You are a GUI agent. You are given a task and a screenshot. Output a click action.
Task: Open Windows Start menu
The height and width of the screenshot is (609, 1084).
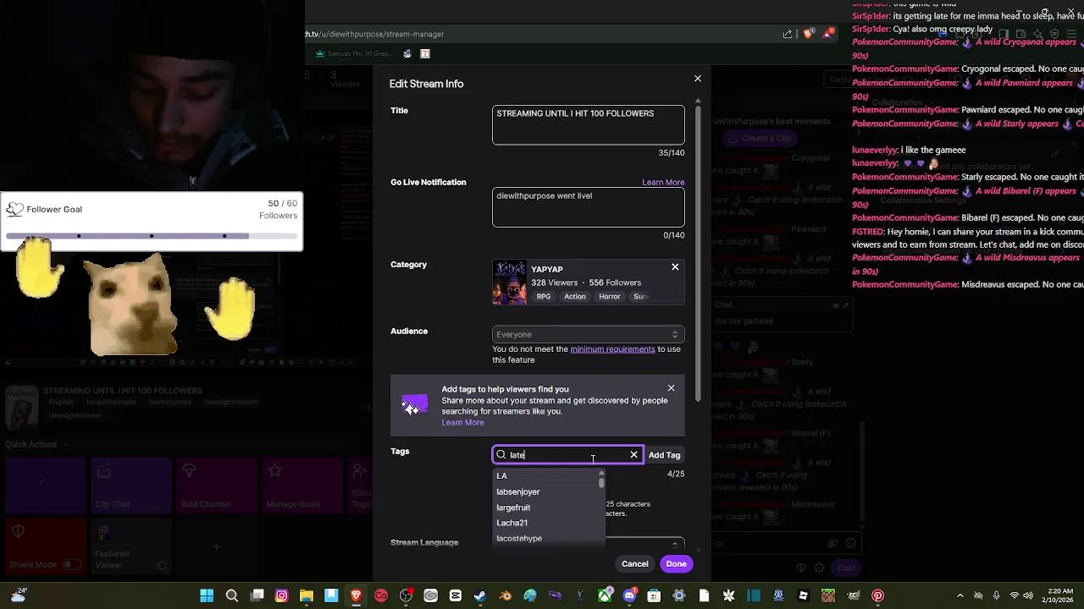tap(207, 595)
